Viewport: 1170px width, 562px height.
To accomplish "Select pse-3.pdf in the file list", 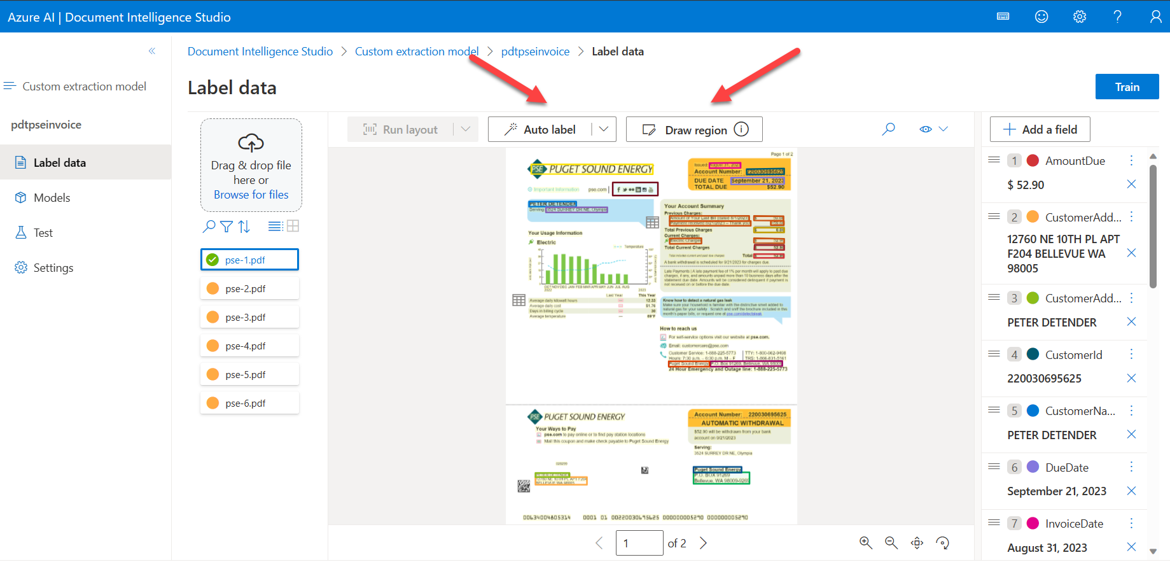I will pyautogui.click(x=249, y=317).
